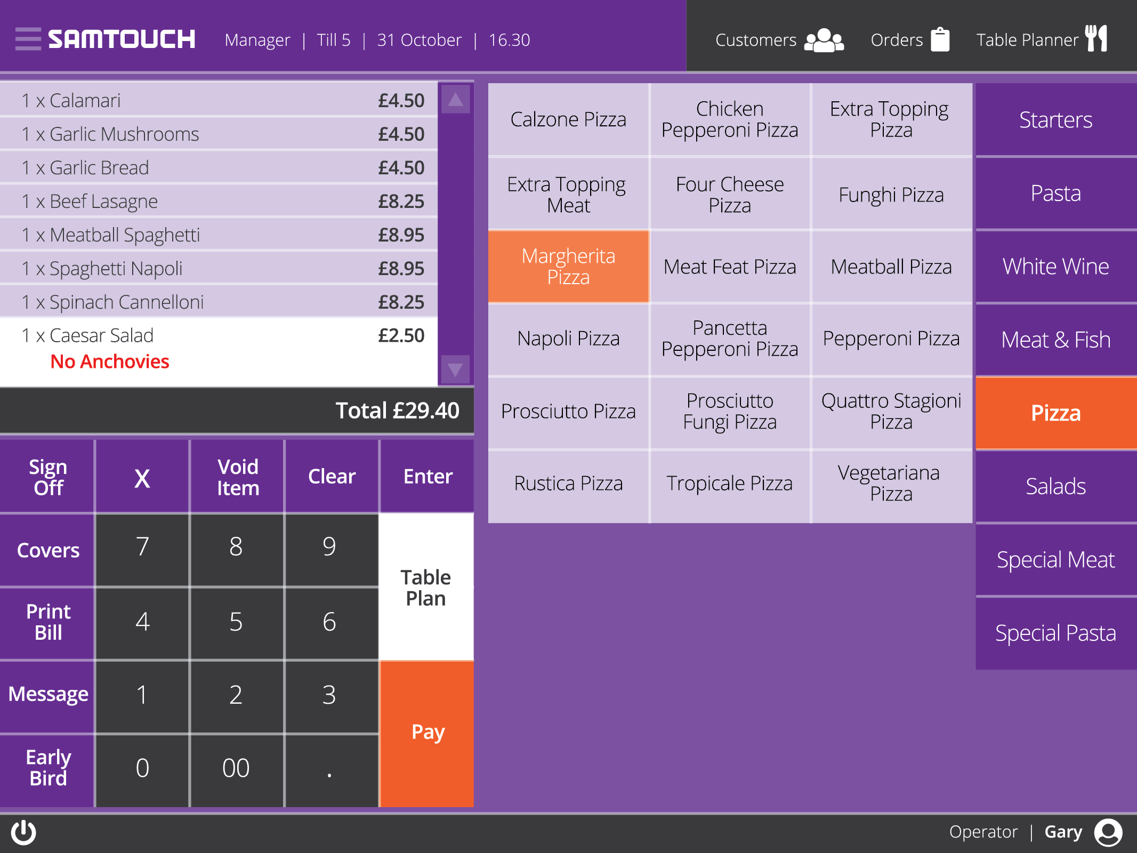
Task: Switch to the Salads tab
Action: (x=1055, y=486)
